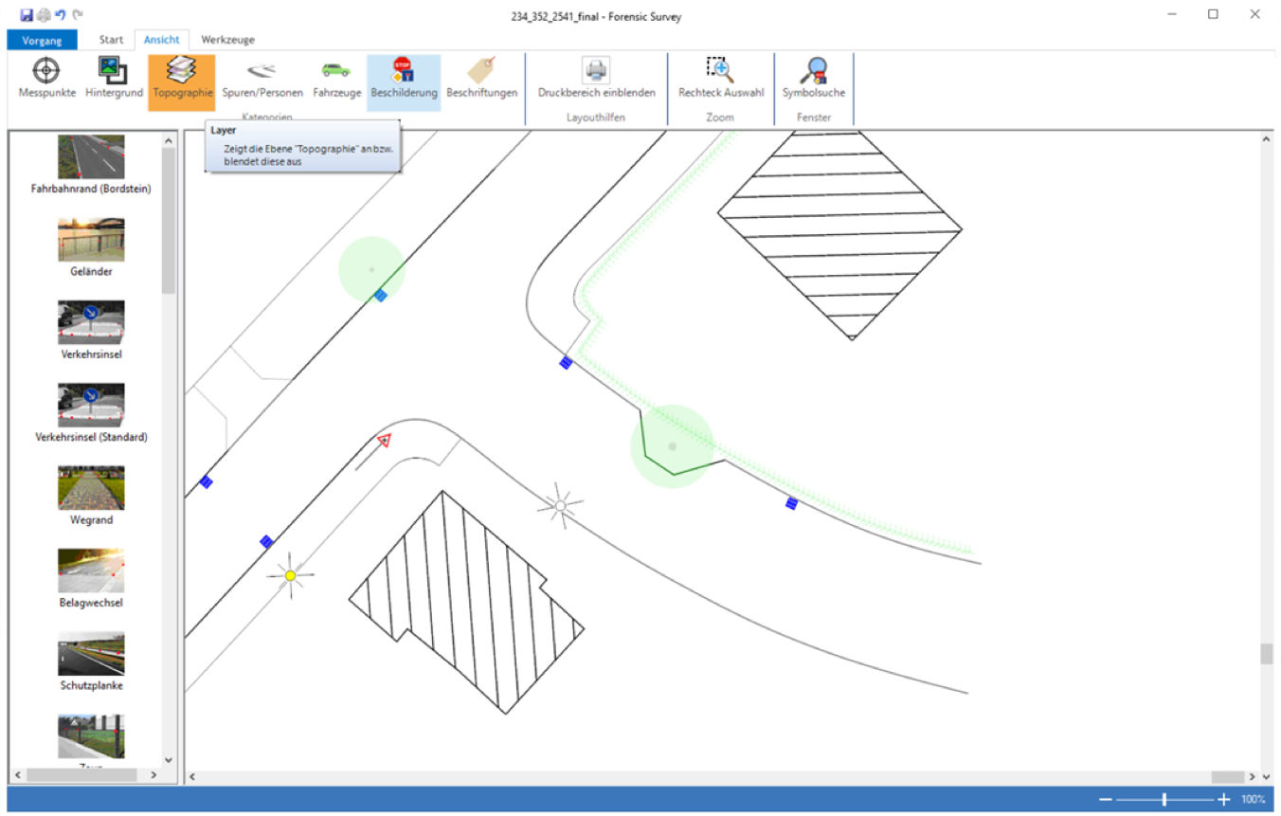Click the symbol list scroll down arrow
The height and width of the screenshot is (816, 1281).
click(x=169, y=759)
